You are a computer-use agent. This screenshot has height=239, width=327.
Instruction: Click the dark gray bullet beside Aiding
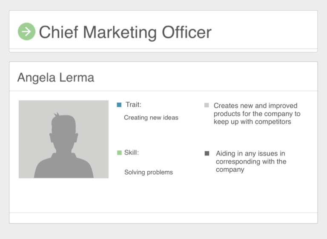(x=207, y=153)
